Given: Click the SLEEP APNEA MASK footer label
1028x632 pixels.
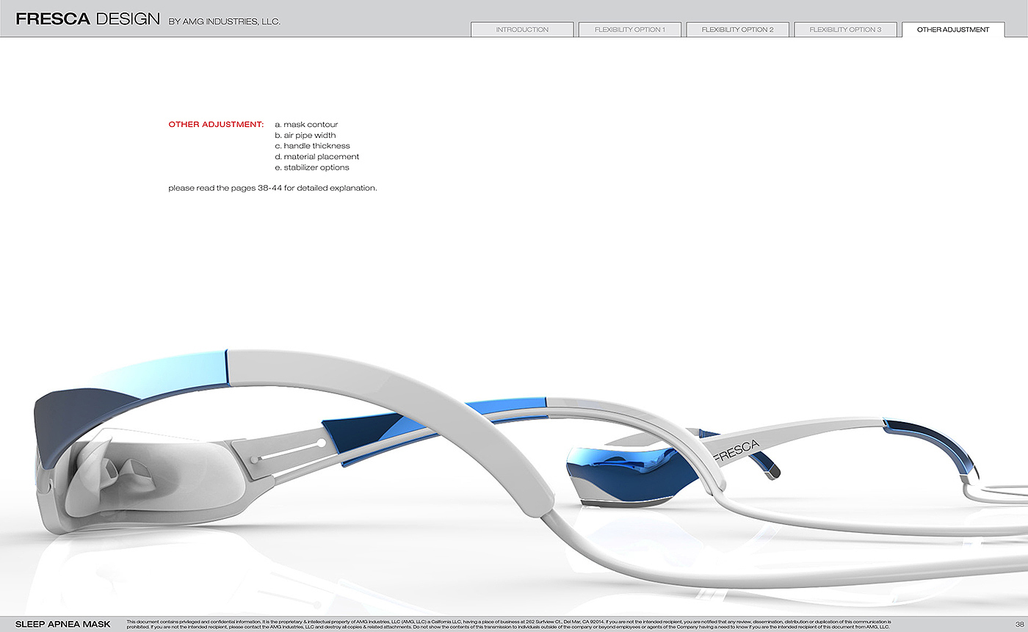Looking at the screenshot, I should click(x=63, y=625).
